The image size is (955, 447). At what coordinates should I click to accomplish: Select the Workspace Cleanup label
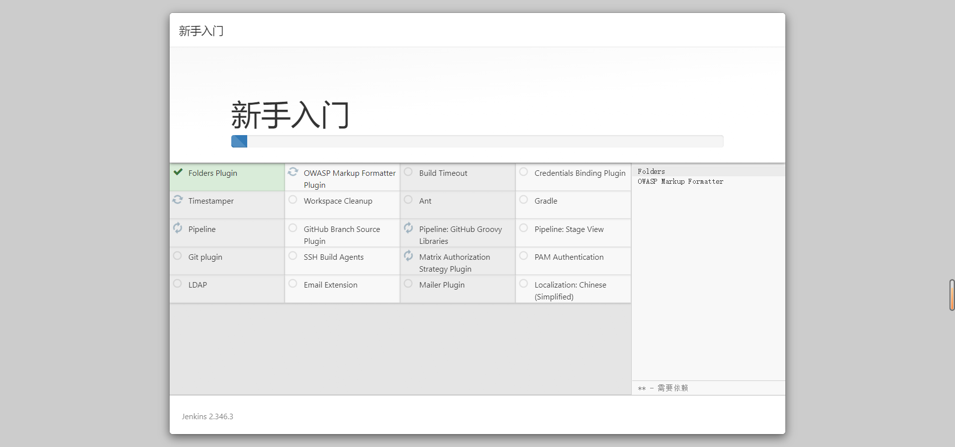tap(338, 201)
